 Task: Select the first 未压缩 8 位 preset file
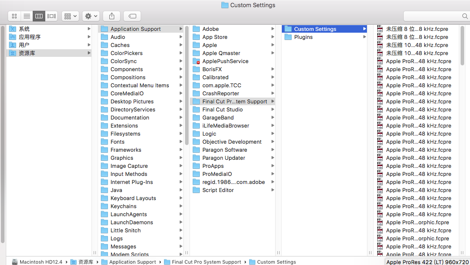(417, 29)
